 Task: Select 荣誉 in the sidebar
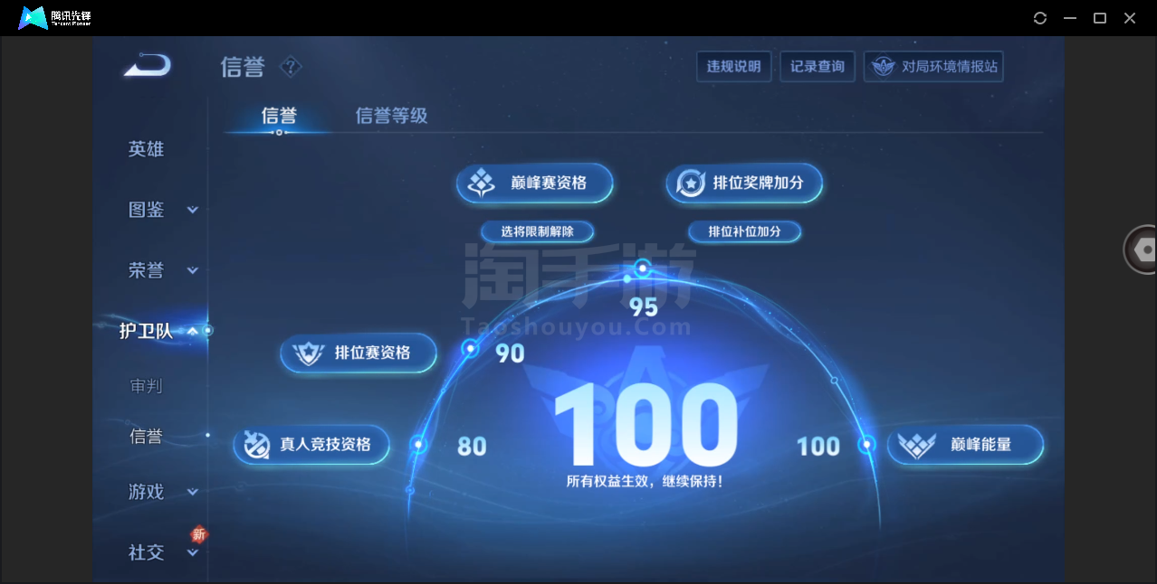coord(146,270)
